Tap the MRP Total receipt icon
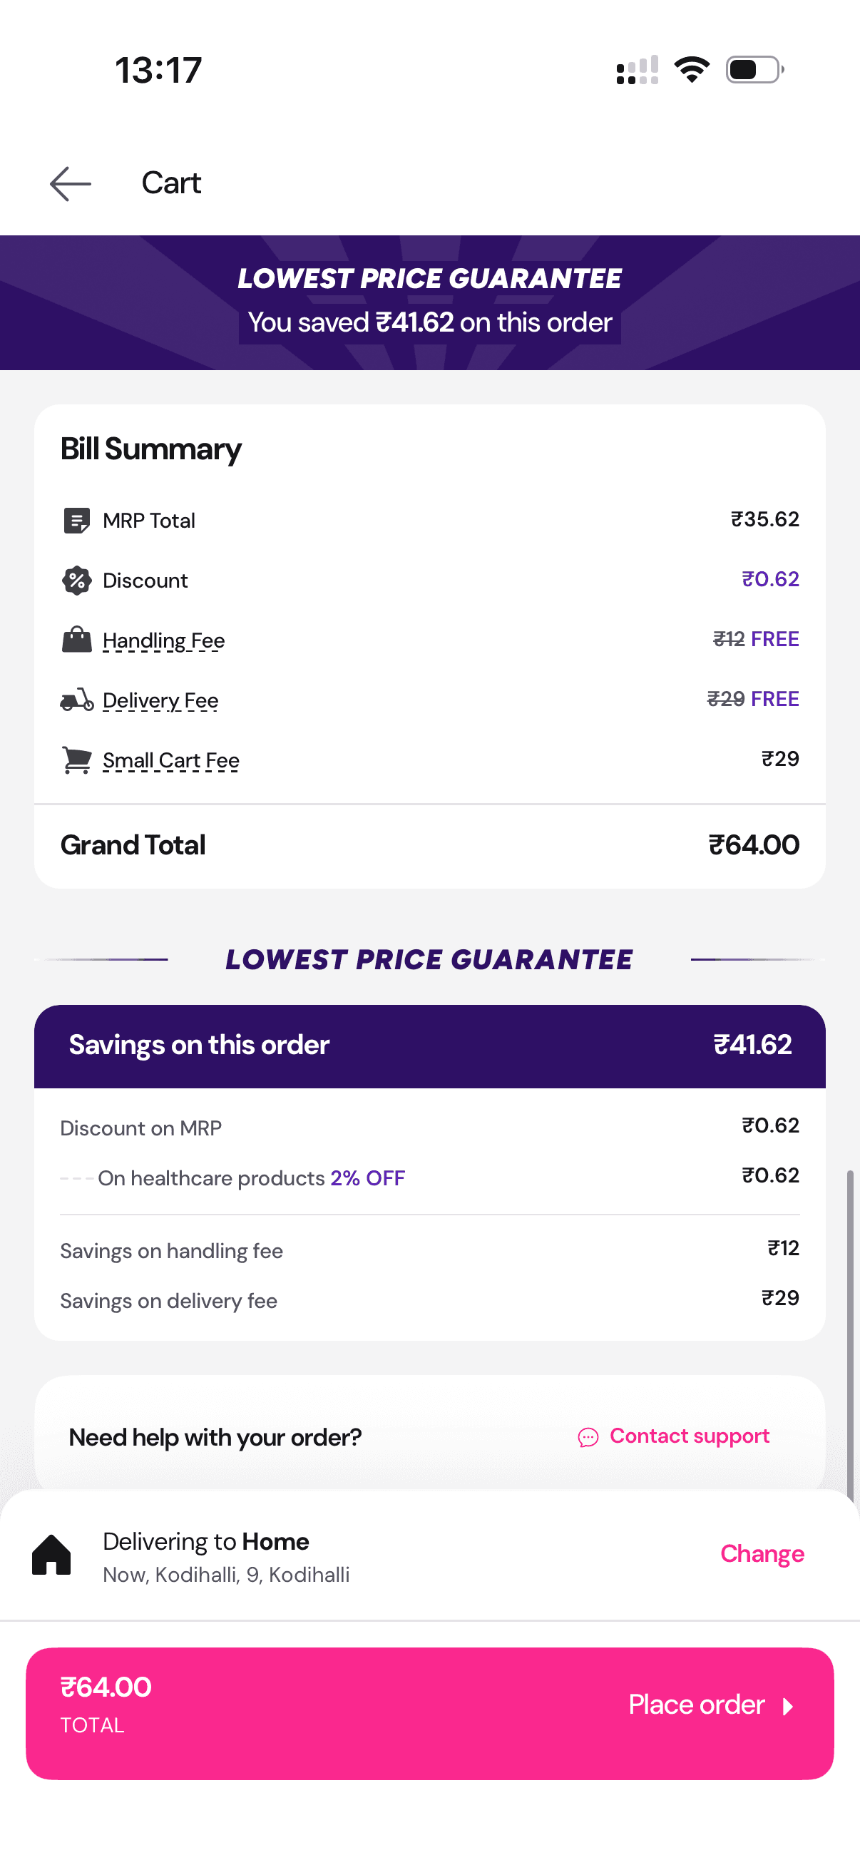This screenshot has width=860, height=1870. click(76, 520)
